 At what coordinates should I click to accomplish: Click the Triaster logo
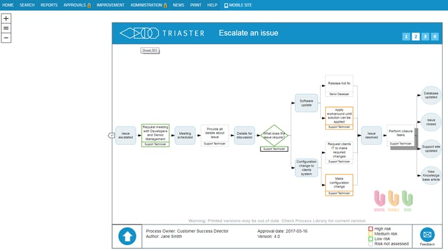click(x=162, y=33)
